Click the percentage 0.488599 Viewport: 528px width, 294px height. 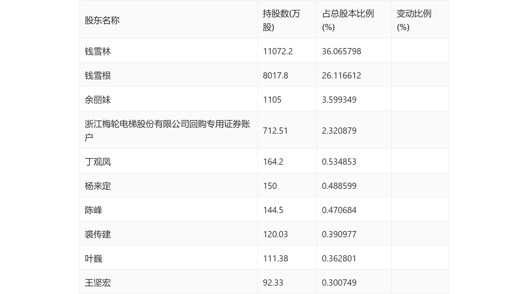[x=339, y=186]
